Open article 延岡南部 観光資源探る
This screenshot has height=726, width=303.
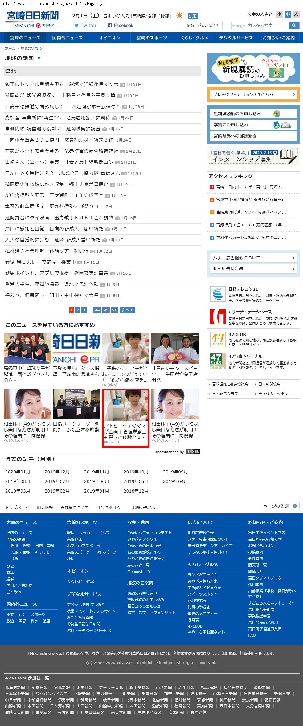[x=60, y=96]
